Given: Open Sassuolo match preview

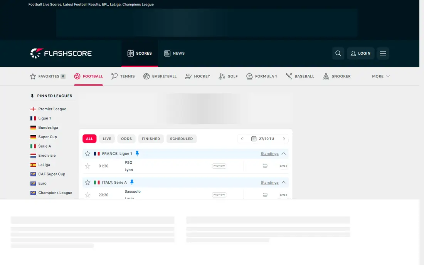Looking at the screenshot, I should [219, 195].
